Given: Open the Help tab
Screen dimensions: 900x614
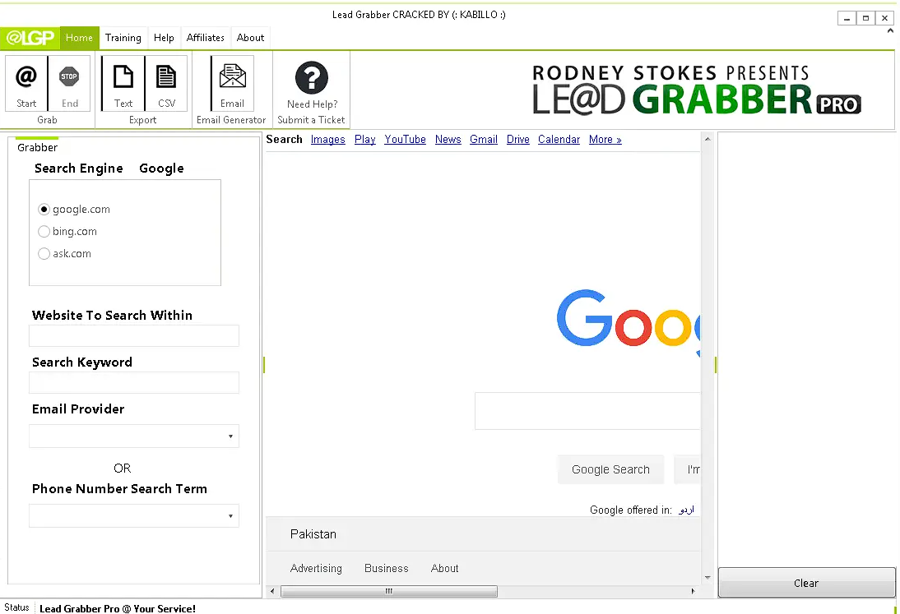Looking at the screenshot, I should 164,38.
